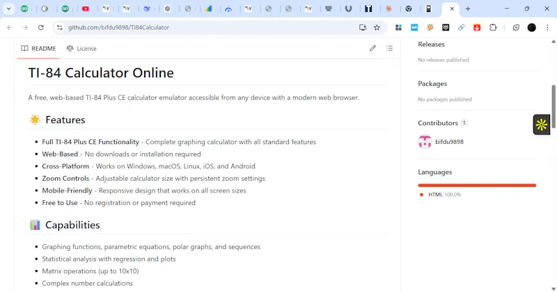The width and height of the screenshot is (557, 292).
Task: Expand the tab search dropdown arrow
Action: [x=8, y=9]
